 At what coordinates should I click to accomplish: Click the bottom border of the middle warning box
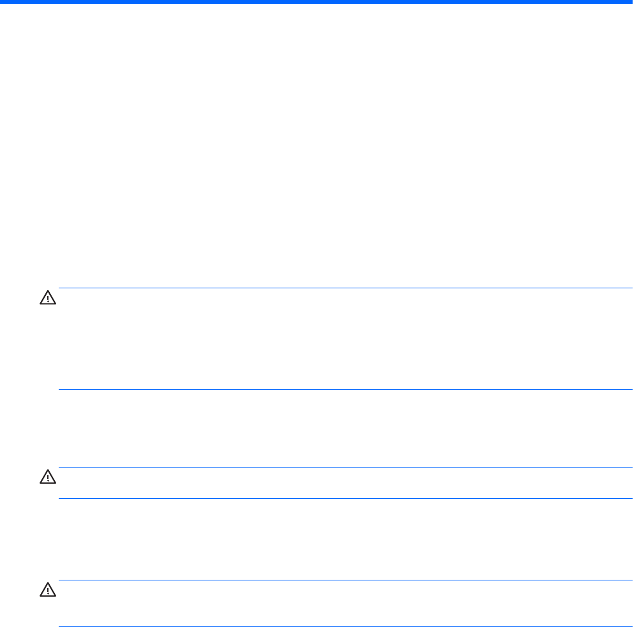point(345,498)
